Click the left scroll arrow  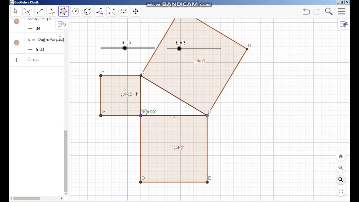click(x=11, y=198)
